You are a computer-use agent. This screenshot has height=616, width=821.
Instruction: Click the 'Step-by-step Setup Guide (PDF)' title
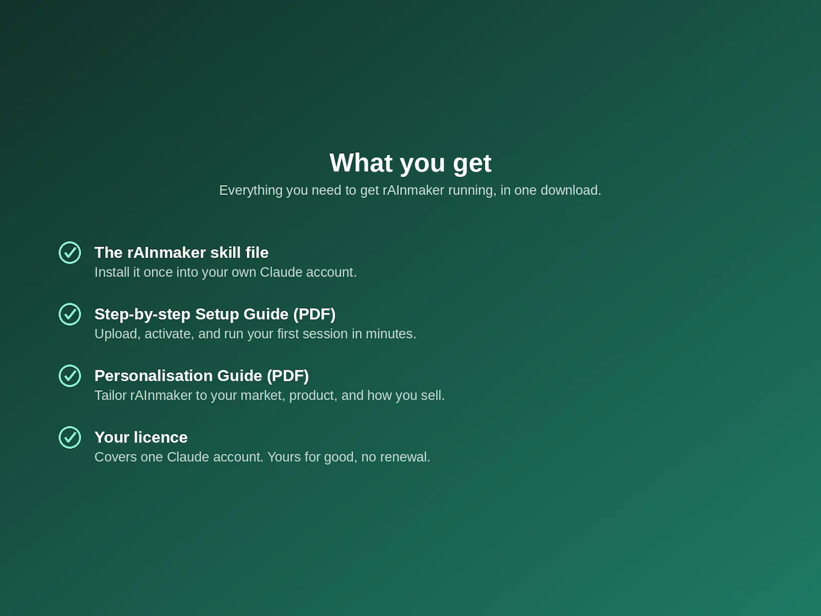(x=215, y=314)
